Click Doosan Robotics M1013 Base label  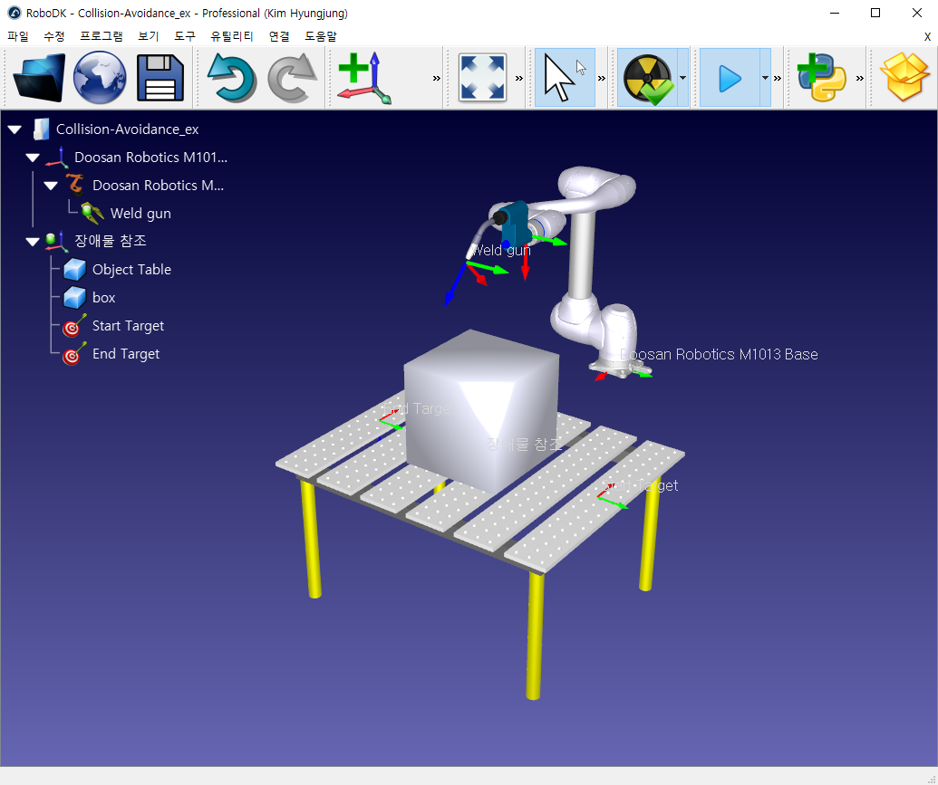(719, 354)
